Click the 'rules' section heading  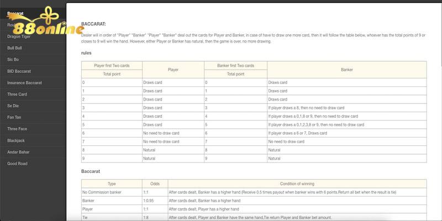86,52
